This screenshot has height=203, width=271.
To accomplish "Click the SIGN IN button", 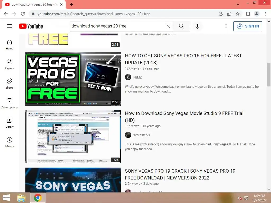I will tap(248, 26).
